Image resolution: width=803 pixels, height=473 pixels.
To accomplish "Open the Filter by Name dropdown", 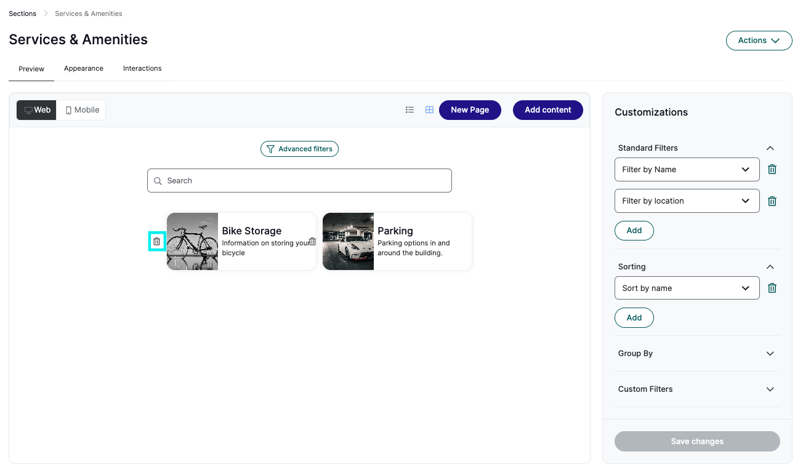I will [687, 169].
